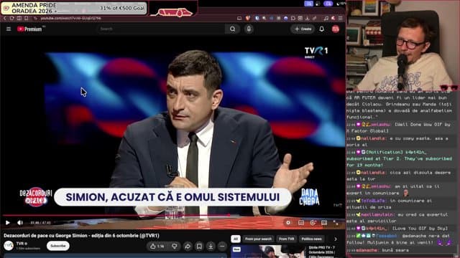Select the 'From TVR' filter chip
Screen dimensions: 460x258
click(x=286, y=239)
